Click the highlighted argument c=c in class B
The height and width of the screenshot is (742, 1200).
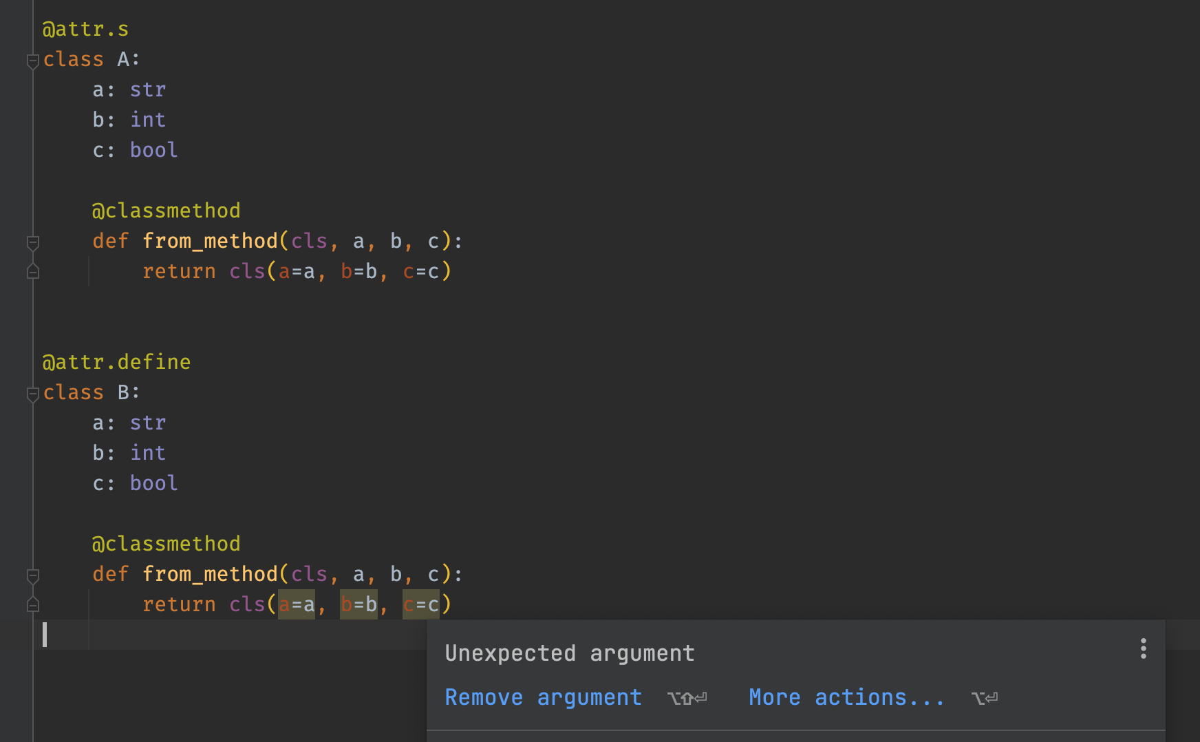pyautogui.click(x=422, y=604)
